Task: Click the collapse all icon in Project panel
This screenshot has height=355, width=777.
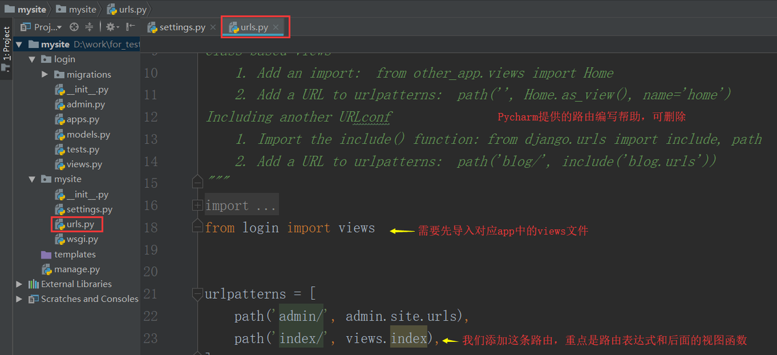Action: click(89, 27)
